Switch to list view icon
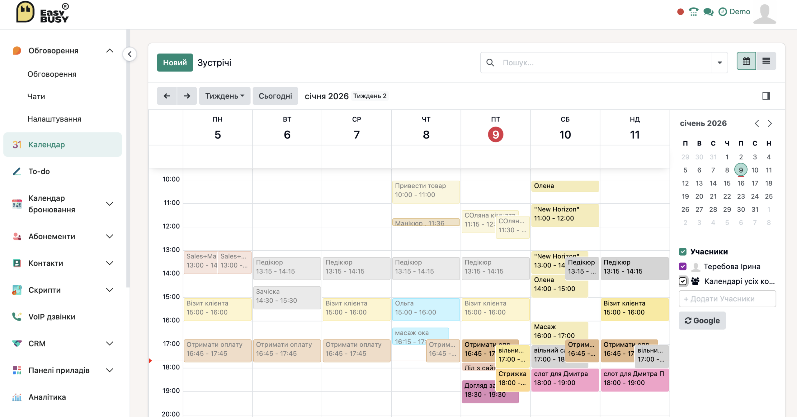 coord(766,61)
